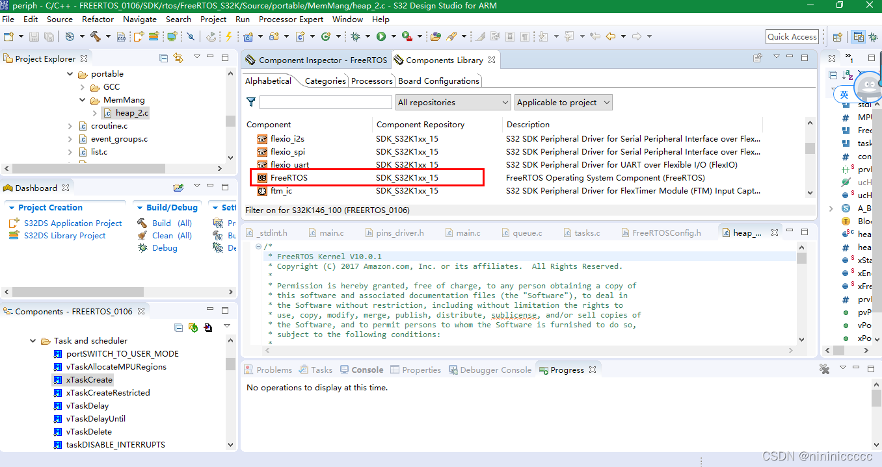Click the Quick Access field
This screenshot has height=467, width=882.
point(792,37)
